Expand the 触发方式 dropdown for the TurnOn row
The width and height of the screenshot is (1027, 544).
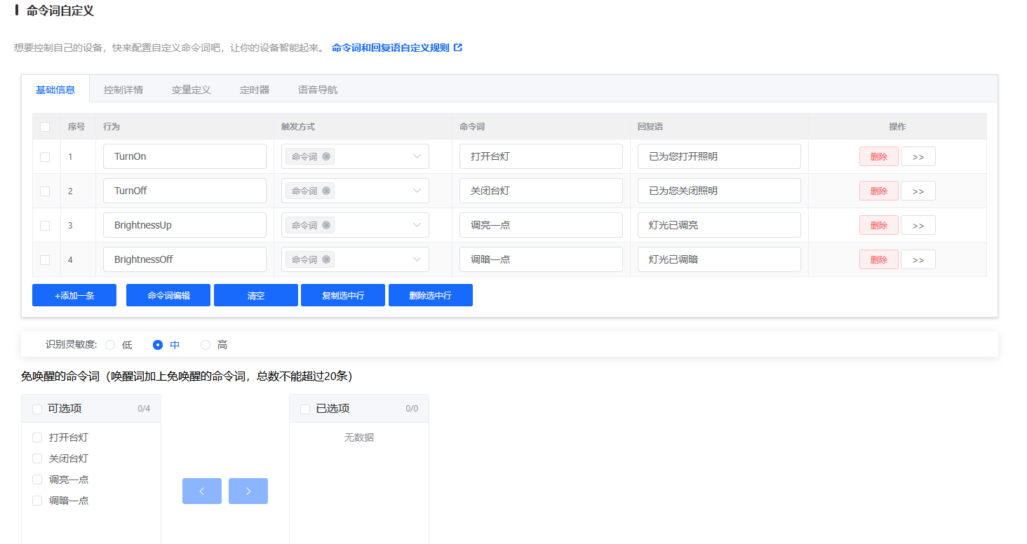pyautogui.click(x=417, y=156)
